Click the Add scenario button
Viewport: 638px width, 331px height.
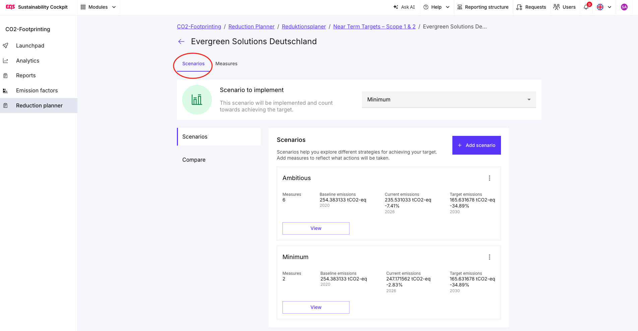(476, 145)
